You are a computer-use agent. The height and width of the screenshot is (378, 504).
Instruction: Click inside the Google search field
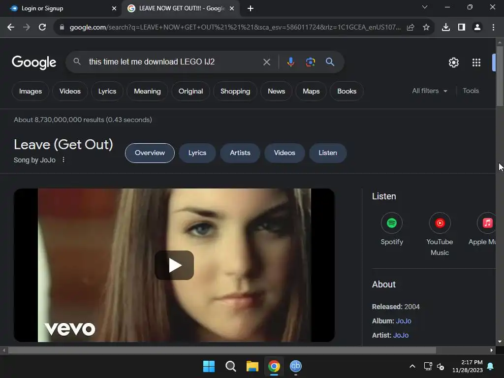(174, 62)
